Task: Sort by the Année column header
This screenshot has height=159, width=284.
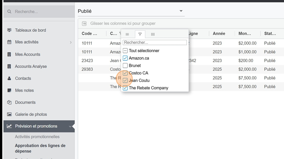Action: [219, 34]
